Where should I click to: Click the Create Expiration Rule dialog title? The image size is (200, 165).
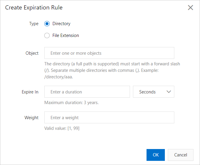(34, 8)
